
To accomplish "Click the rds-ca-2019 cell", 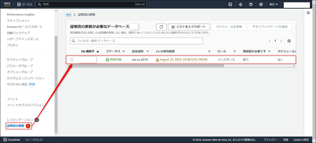I will [x=140, y=60].
